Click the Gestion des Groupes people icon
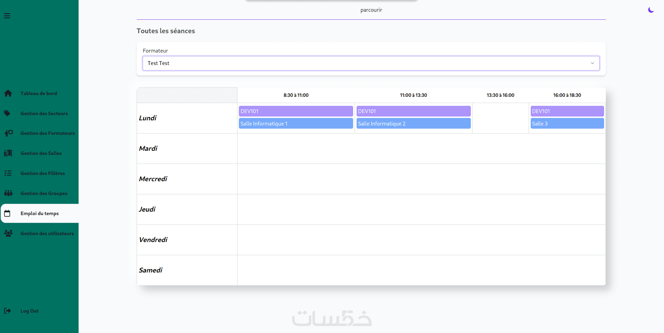 click(x=8, y=193)
